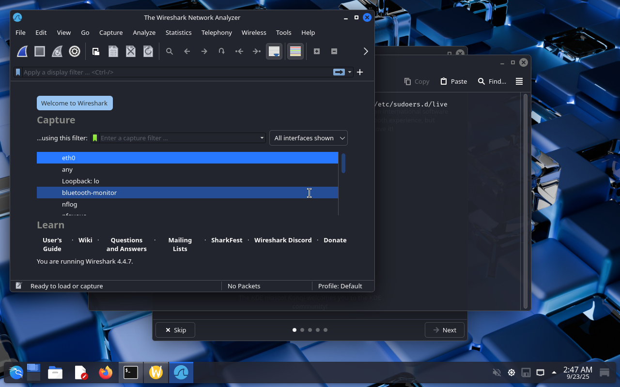Expand the capture filter history dropdown
Image resolution: width=620 pixels, height=387 pixels.
point(262,138)
